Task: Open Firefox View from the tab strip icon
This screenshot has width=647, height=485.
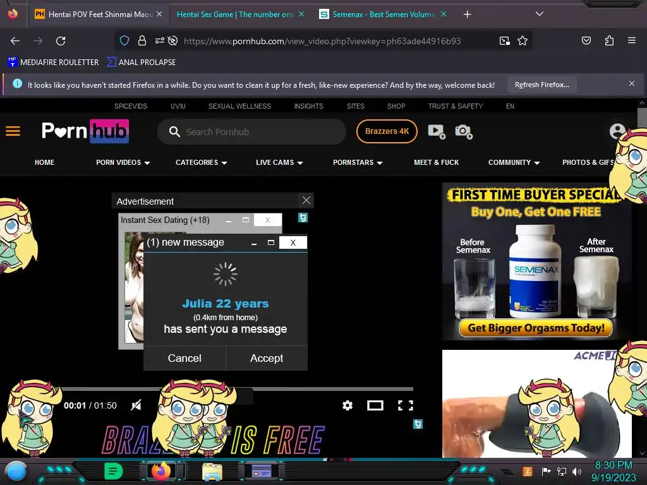Action: tap(13, 14)
